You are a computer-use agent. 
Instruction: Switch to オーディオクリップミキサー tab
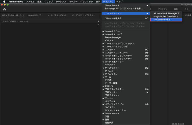tap(84, 15)
